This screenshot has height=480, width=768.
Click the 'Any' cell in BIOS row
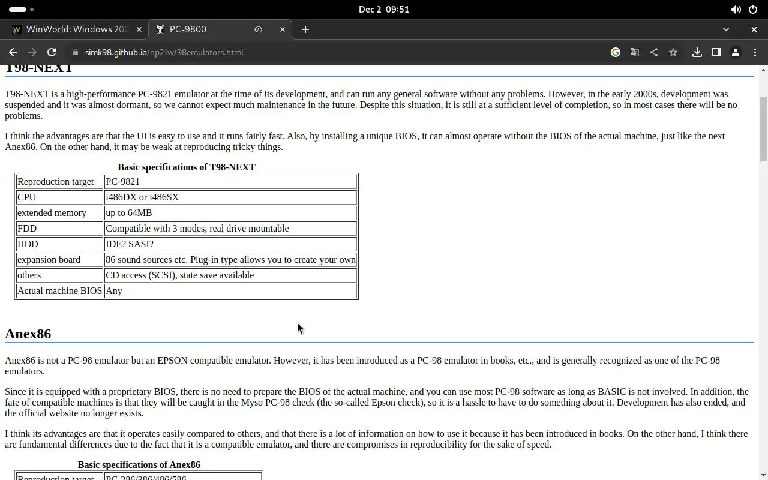(230, 291)
